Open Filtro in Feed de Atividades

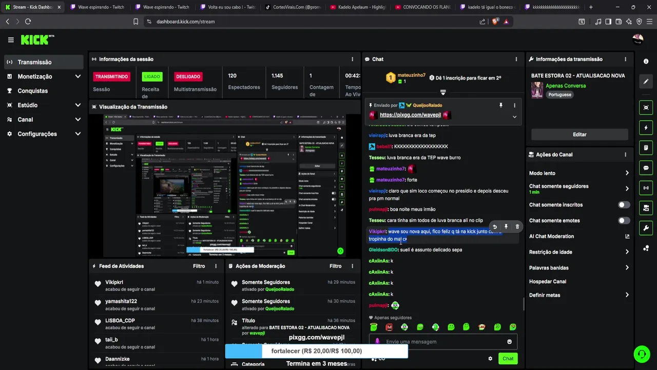[199, 266]
